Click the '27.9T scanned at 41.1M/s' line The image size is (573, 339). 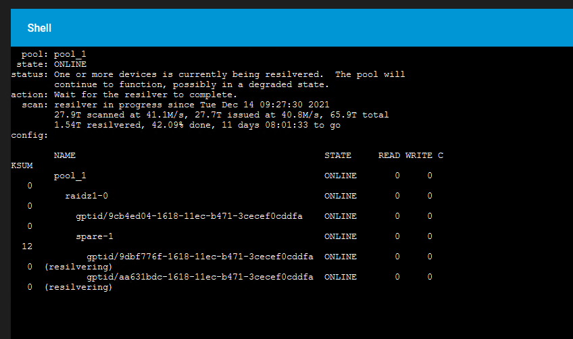point(222,115)
